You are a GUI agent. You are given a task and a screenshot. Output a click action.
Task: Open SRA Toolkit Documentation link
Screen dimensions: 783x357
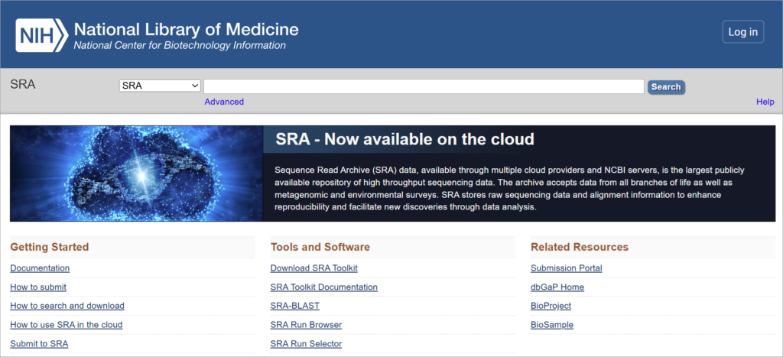(x=323, y=287)
